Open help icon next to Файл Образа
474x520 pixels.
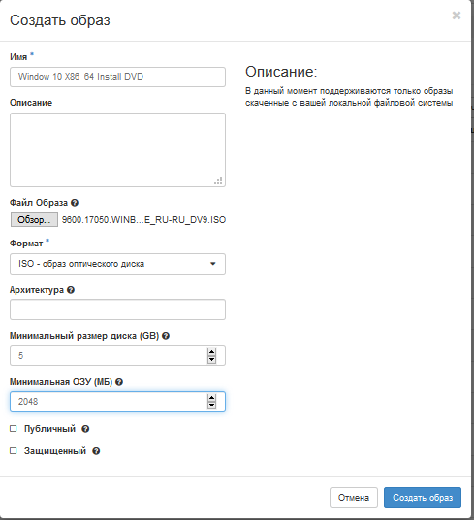coord(75,203)
